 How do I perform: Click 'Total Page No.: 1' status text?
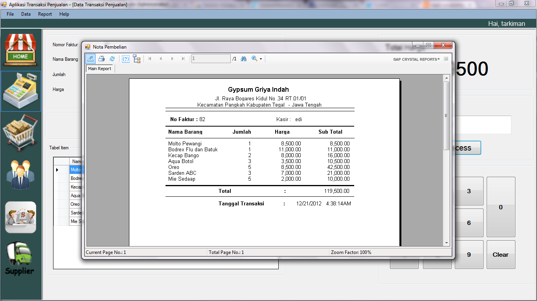226,252
